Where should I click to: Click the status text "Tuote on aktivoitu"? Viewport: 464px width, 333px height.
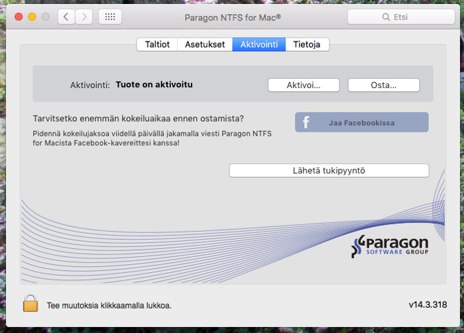click(154, 85)
